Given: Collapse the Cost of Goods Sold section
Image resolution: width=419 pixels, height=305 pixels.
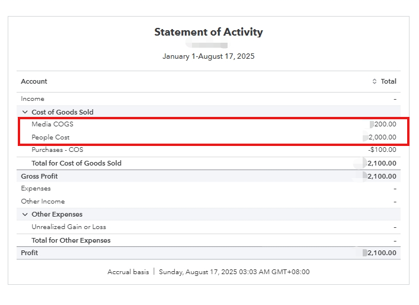Looking at the screenshot, I should coord(25,112).
